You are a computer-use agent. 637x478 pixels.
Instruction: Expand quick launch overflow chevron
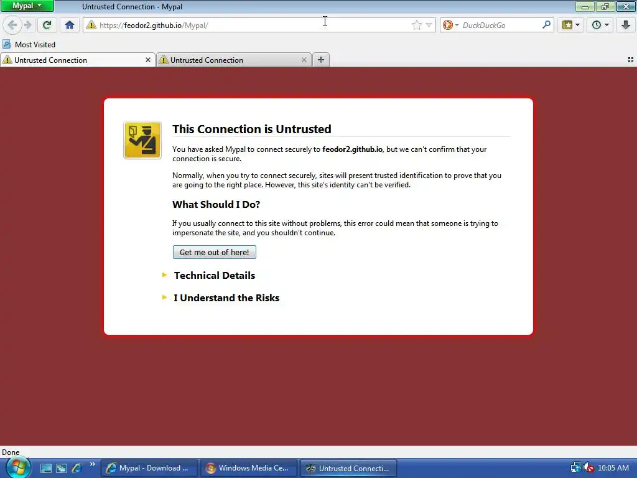(x=92, y=464)
